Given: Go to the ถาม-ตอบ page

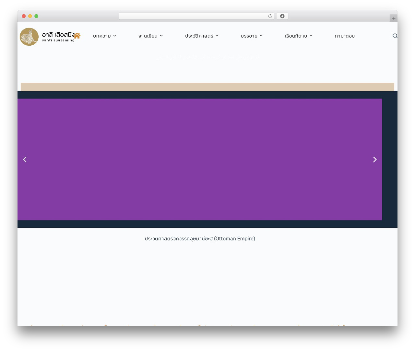Looking at the screenshot, I should pyautogui.click(x=345, y=36).
